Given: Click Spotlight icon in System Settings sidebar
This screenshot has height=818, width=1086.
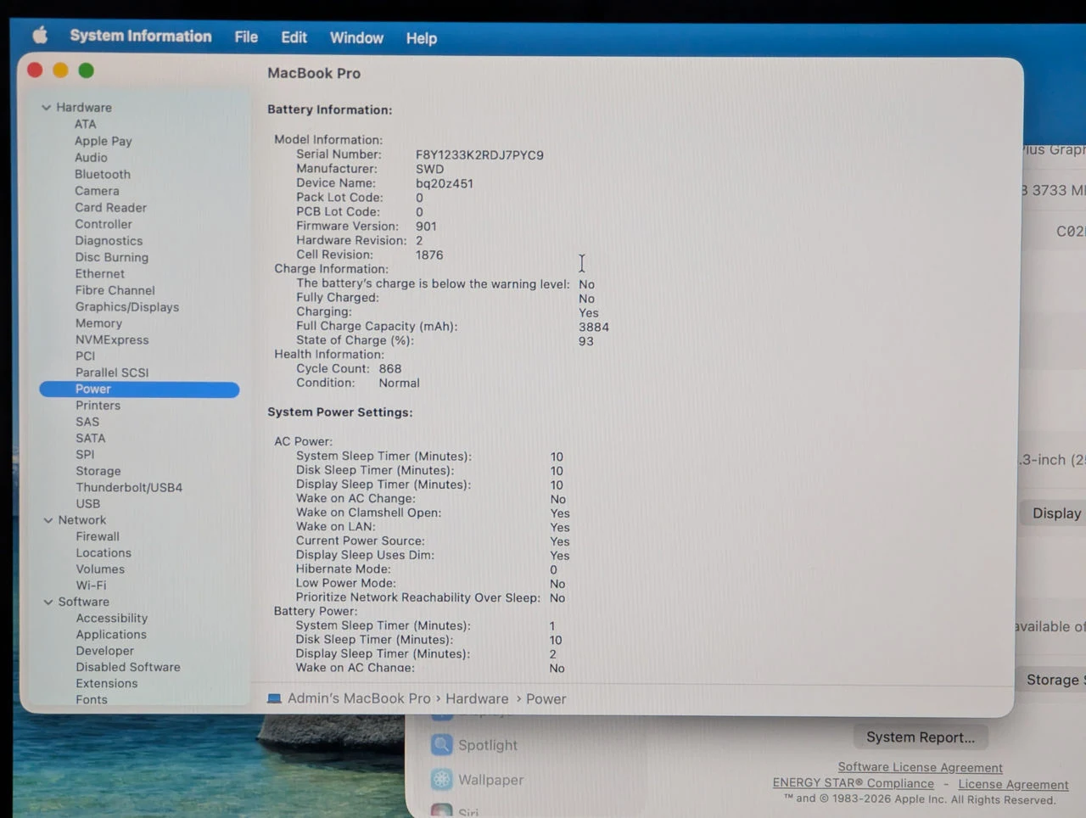Looking at the screenshot, I should (x=441, y=745).
